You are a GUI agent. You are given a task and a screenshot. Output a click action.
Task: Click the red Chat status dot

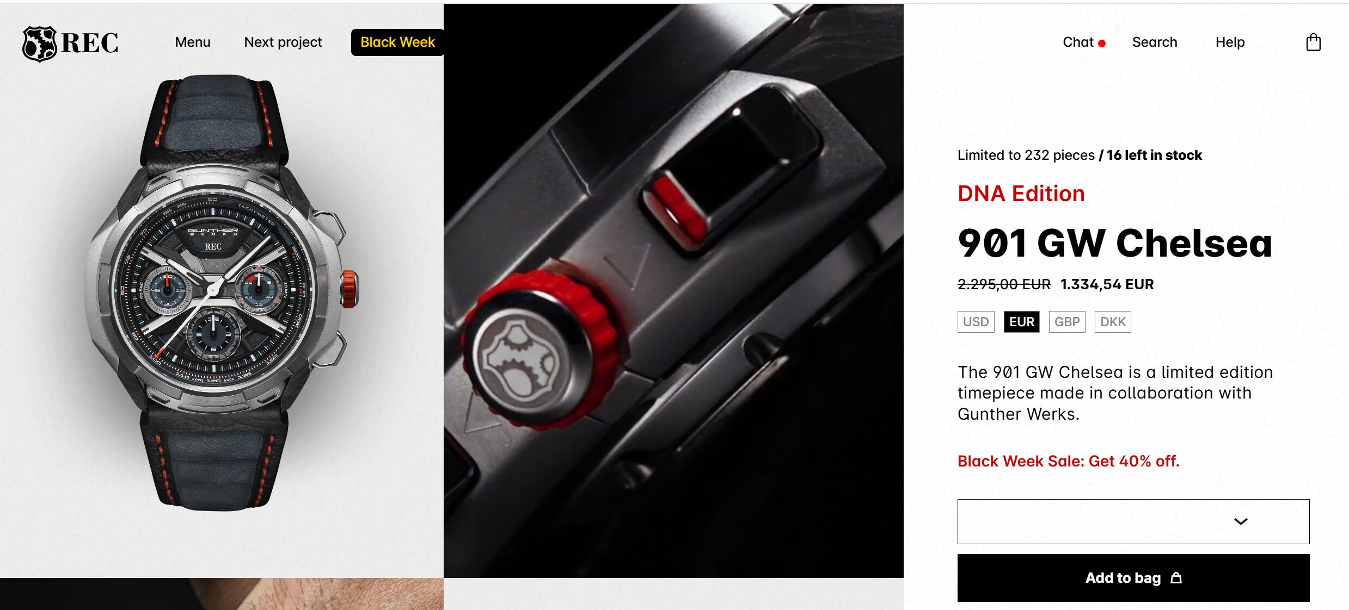pyautogui.click(x=1102, y=43)
